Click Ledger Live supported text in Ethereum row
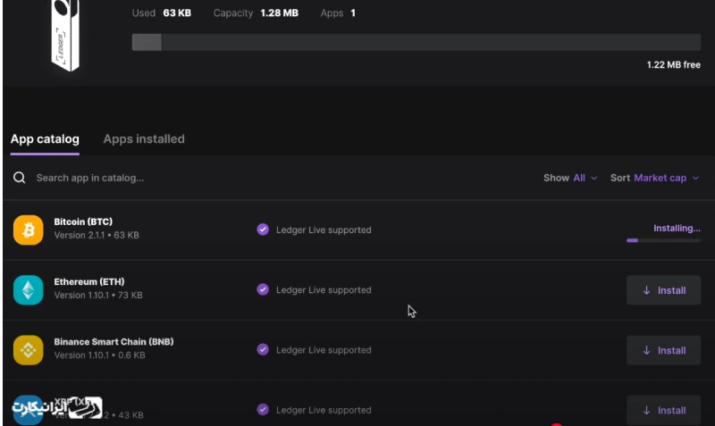Image resolution: width=715 pixels, height=426 pixels. tap(324, 290)
